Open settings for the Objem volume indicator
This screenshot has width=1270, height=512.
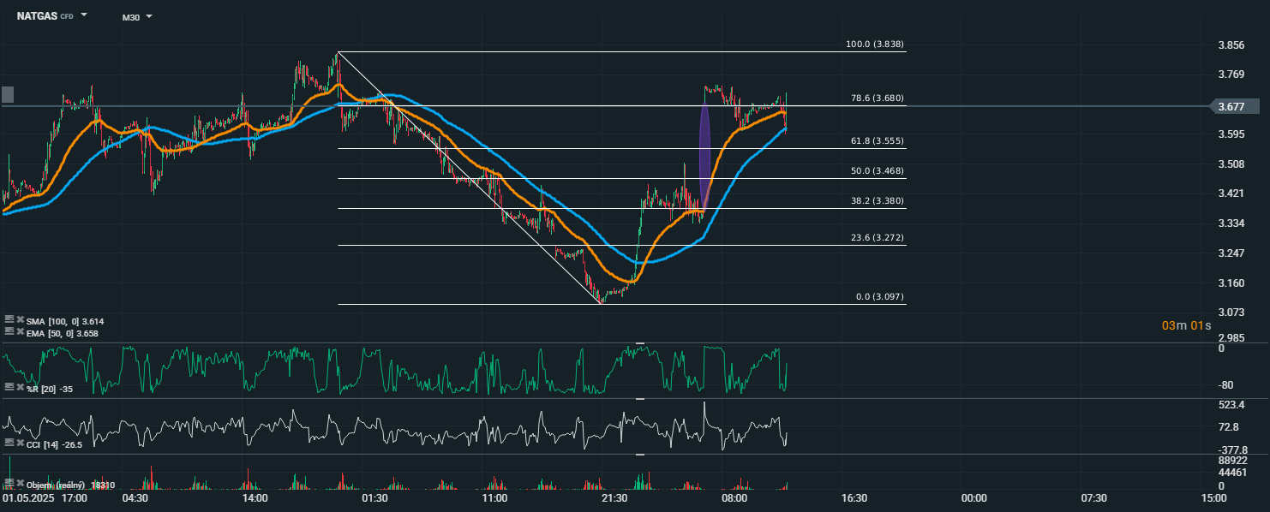[x=9, y=485]
